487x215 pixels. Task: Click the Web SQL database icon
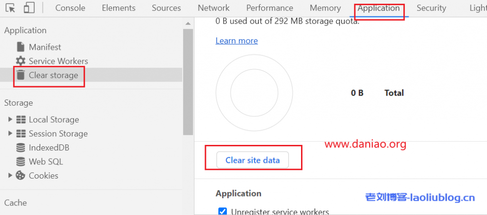point(20,161)
